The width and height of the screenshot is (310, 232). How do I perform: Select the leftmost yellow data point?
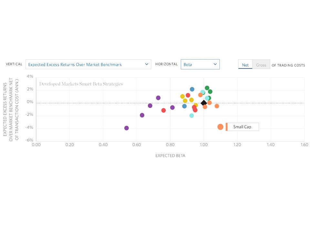tap(182, 96)
